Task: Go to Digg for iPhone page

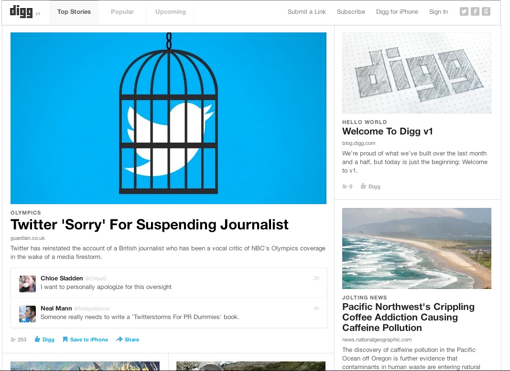Action: click(397, 12)
